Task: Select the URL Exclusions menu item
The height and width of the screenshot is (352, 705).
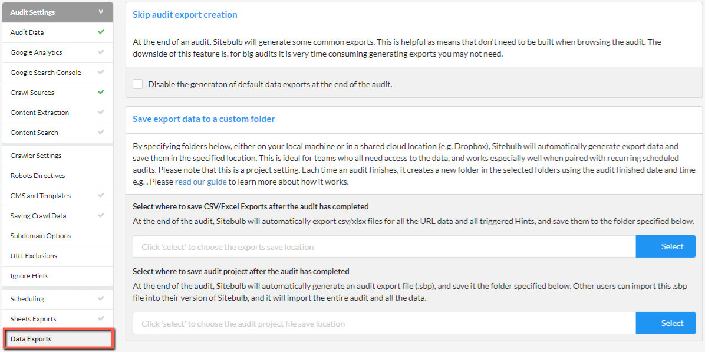Action: click(58, 256)
